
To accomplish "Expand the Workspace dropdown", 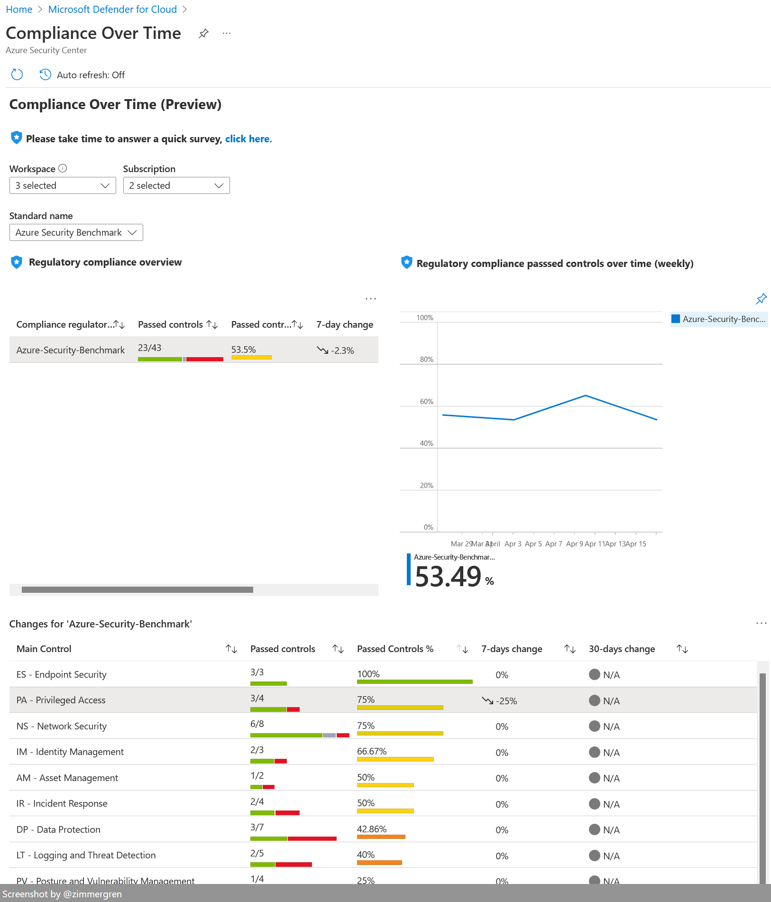I will pos(63,185).
